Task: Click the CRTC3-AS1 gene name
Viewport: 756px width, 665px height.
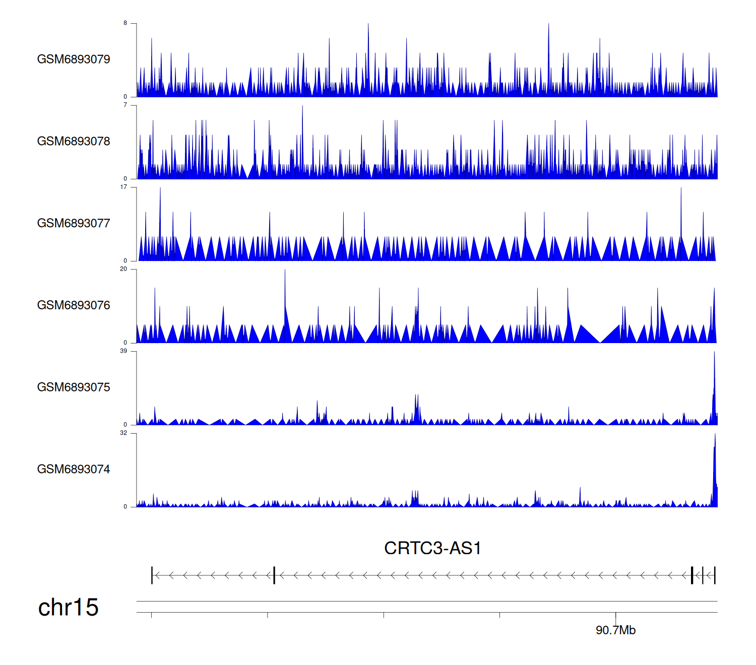Action: 432,548
